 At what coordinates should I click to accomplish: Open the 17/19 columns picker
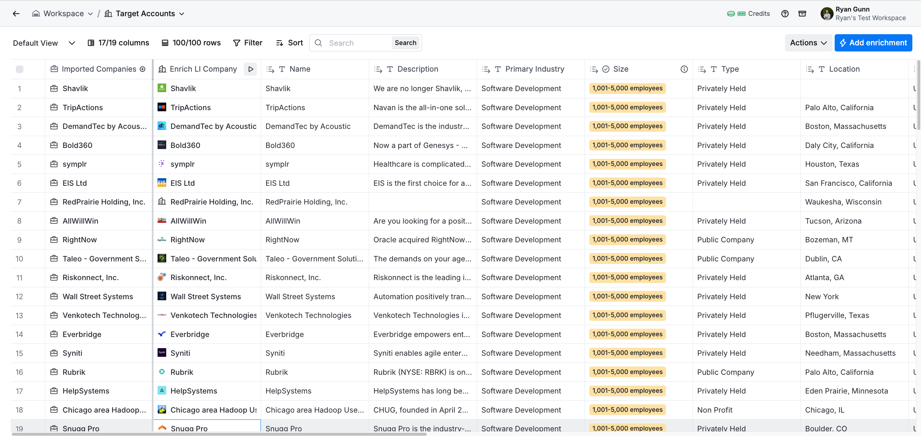[x=118, y=43]
